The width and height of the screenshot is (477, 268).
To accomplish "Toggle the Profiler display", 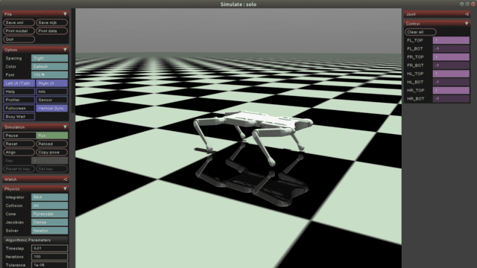I will coord(19,100).
